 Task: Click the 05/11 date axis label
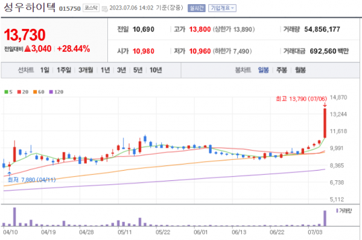tap(125, 232)
